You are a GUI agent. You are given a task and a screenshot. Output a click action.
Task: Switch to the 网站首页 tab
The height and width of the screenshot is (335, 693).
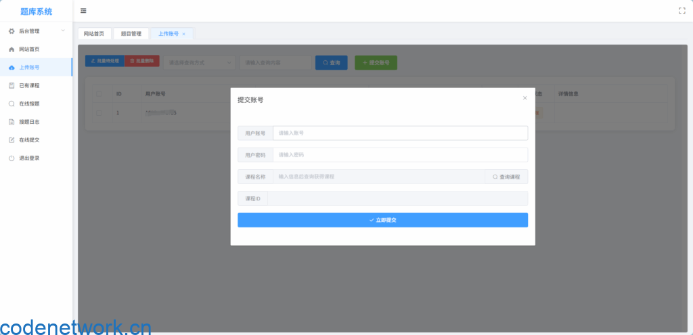[x=93, y=34]
